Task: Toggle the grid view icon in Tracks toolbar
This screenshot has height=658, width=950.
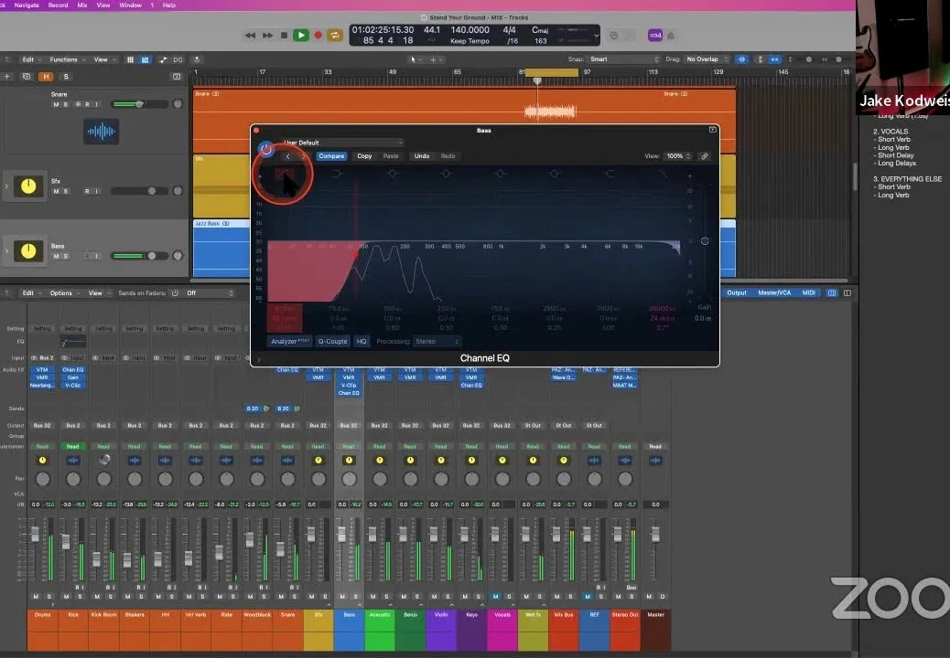Action: click(x=130, y=60)
